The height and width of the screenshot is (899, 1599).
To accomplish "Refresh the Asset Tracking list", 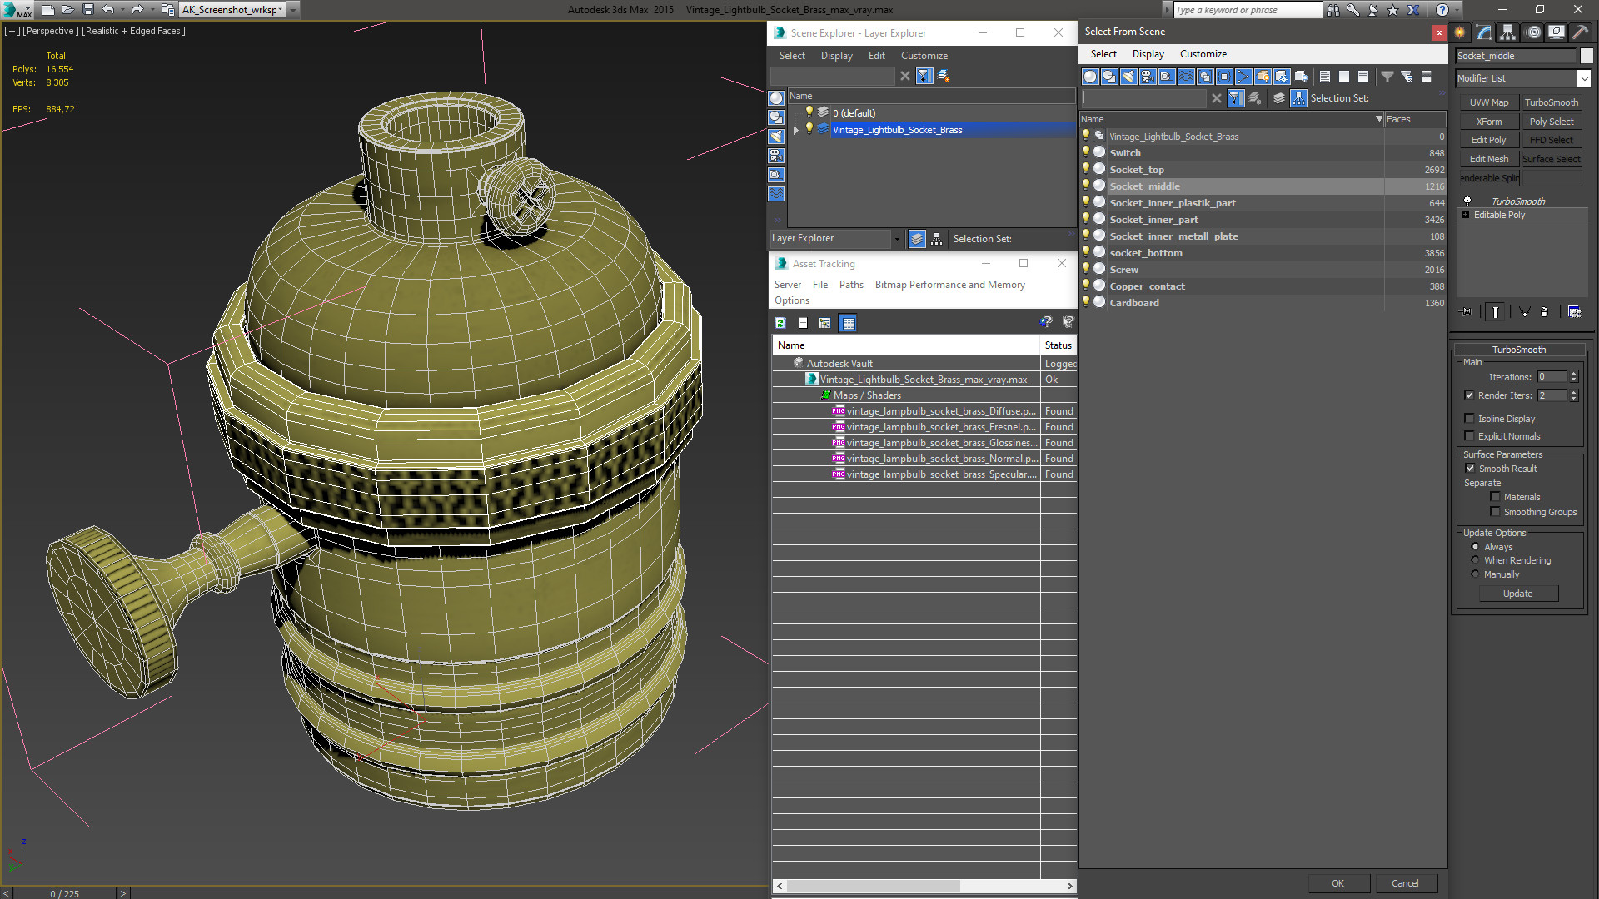I will pyautogui.click(x=780, y=323).
